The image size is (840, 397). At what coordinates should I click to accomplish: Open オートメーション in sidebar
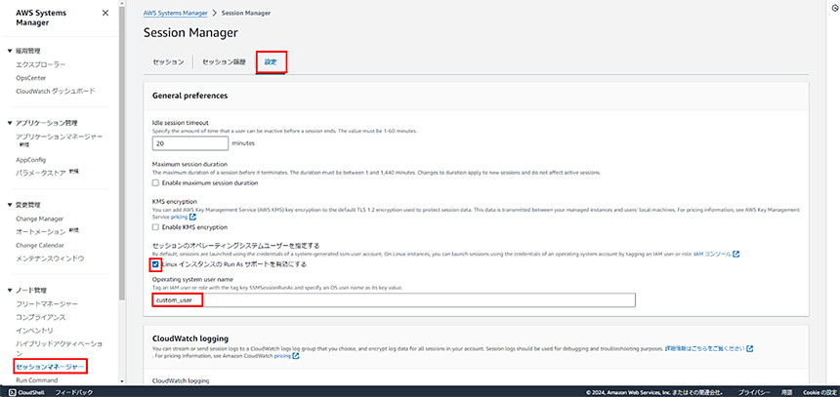click(41, 232)
